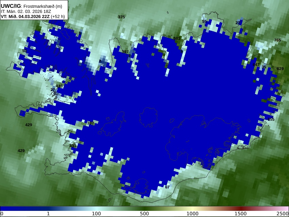Click the 'UWC/IG: Frostmarkshæð (m)' title text
Screen dimensions: 289x217
(x=31, y=6)
